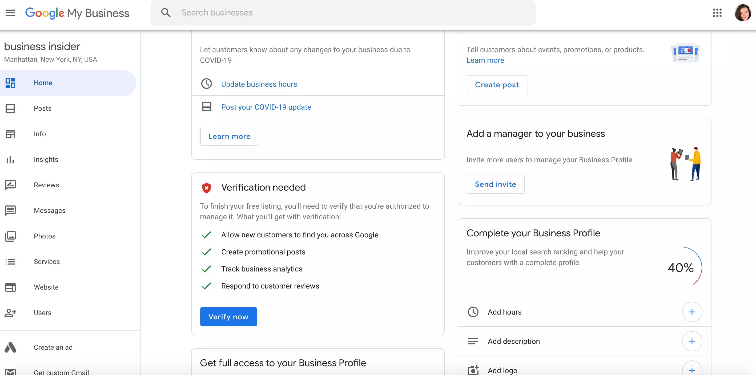Click the Create post button
Screen dimensions: 756x375
tap(497, 85)
